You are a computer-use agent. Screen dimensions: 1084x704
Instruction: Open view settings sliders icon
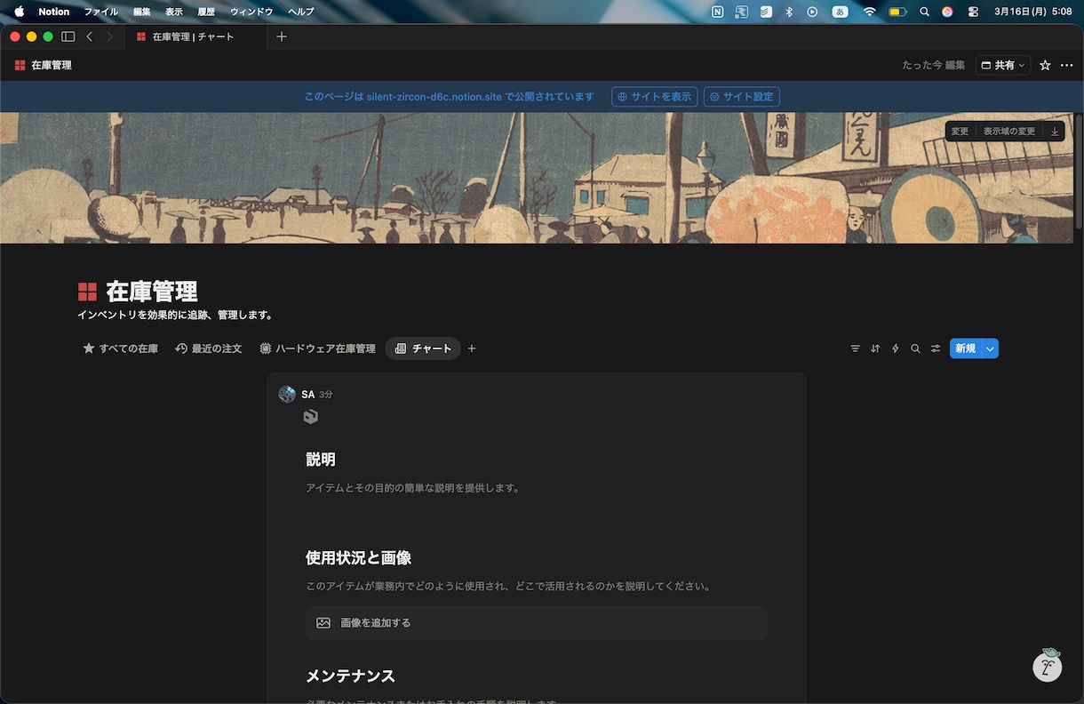936,348
